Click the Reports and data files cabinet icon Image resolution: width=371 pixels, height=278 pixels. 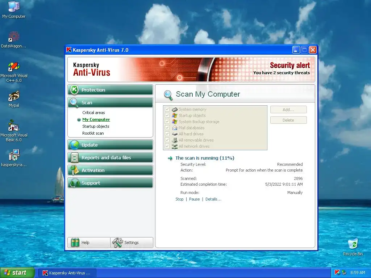[x=75, y=158]
